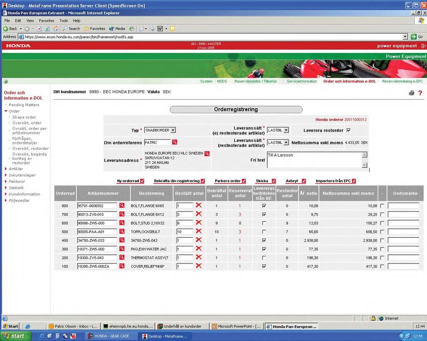Image resolution: width=427 pixels, height=341 pixels.
Task: Click the Din orderreferens input field
Action: tap(157, 142)
